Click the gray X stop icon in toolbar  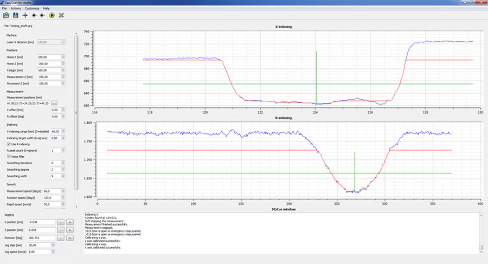coord(61,15)
